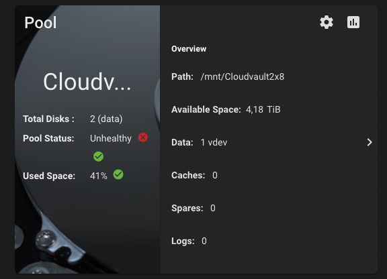Click the truncated Cloudv... pool name
Image resolution: width=387 pixels, height=279 pixels.
87,82
